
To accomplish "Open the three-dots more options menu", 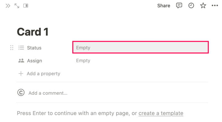I will [x=215, y=6].
